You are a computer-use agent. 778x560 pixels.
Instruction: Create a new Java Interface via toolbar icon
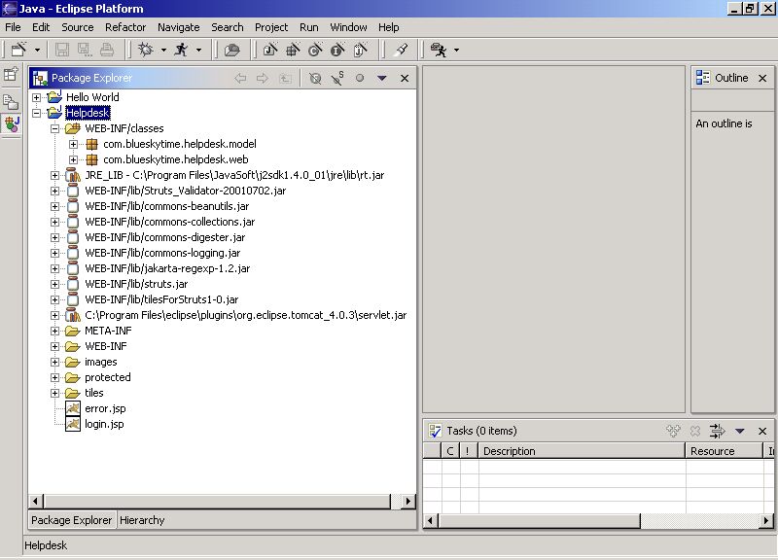tap(337, 50)
